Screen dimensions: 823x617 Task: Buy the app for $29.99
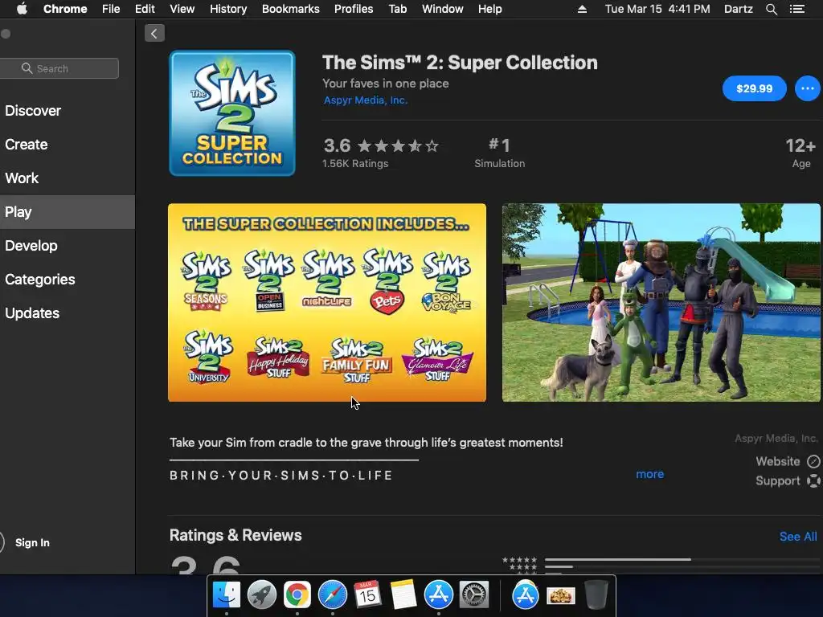tap(754, 88)
